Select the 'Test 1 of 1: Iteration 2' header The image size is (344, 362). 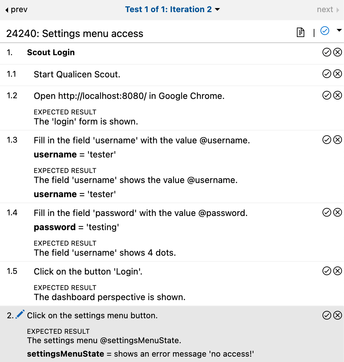[169, 9]
